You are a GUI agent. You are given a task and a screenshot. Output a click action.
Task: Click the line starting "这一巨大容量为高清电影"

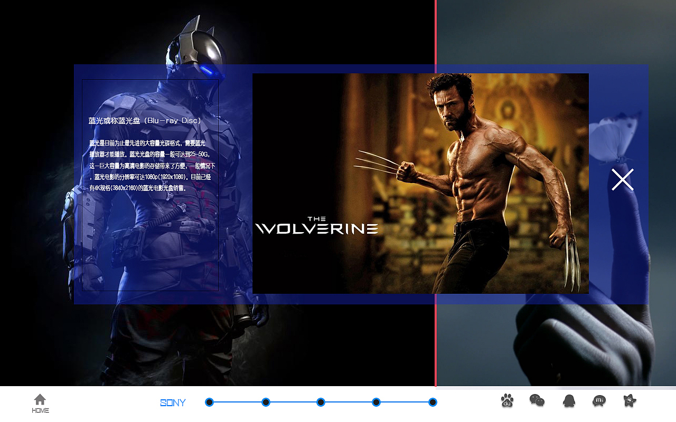pyautogui.click(x=152, y=166)
